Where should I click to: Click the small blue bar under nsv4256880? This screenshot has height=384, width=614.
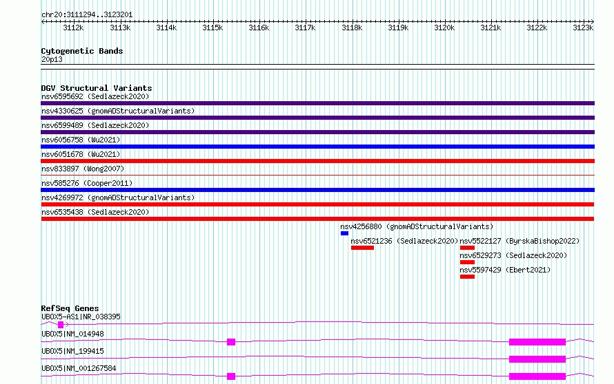[344, 233]
